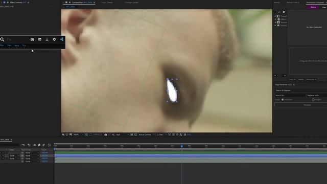Click the Paste button in Animation Composer
This screenshot has height=184, width=327.
point(301,80)
